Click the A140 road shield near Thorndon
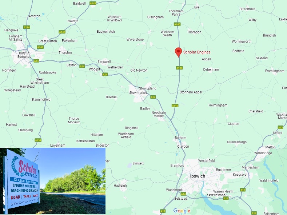The width and height of the screenshot is (287, 215). 177,24
